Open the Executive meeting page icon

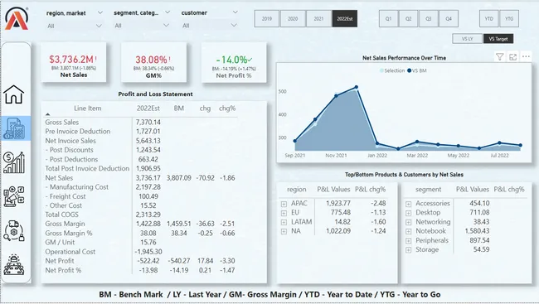(x=14, y=264)
